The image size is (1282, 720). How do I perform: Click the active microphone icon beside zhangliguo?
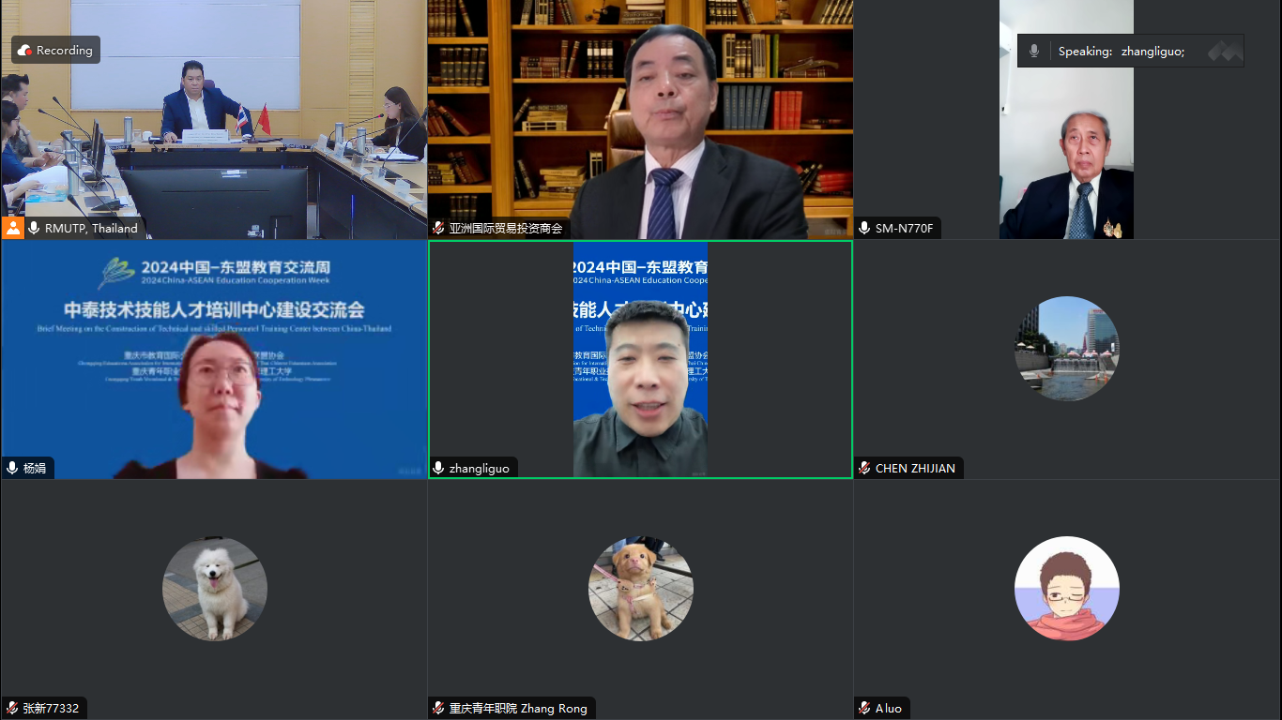tap(438, 468)
